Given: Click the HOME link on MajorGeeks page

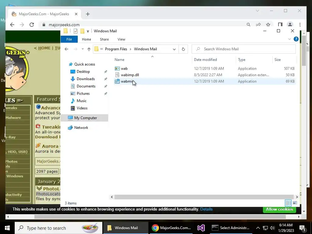Looking at the screenshot, I should pyautogui.click(x=44, y=48).
